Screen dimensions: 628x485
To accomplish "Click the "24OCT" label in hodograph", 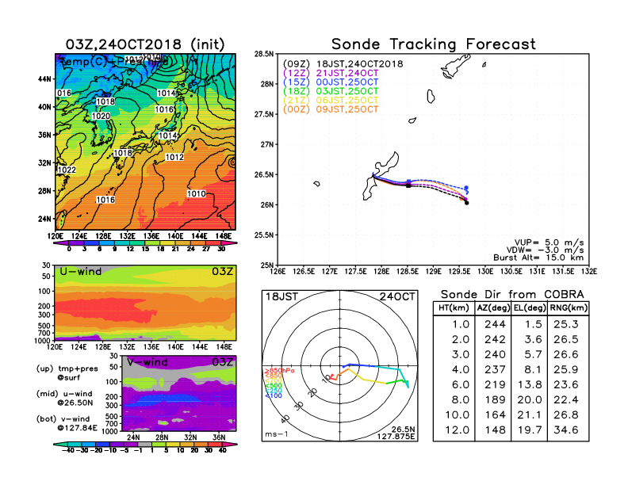I will tap(397, 296).
